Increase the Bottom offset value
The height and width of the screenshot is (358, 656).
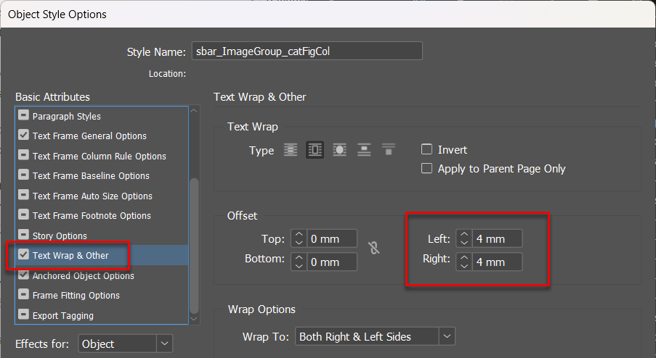coord(299,258)
